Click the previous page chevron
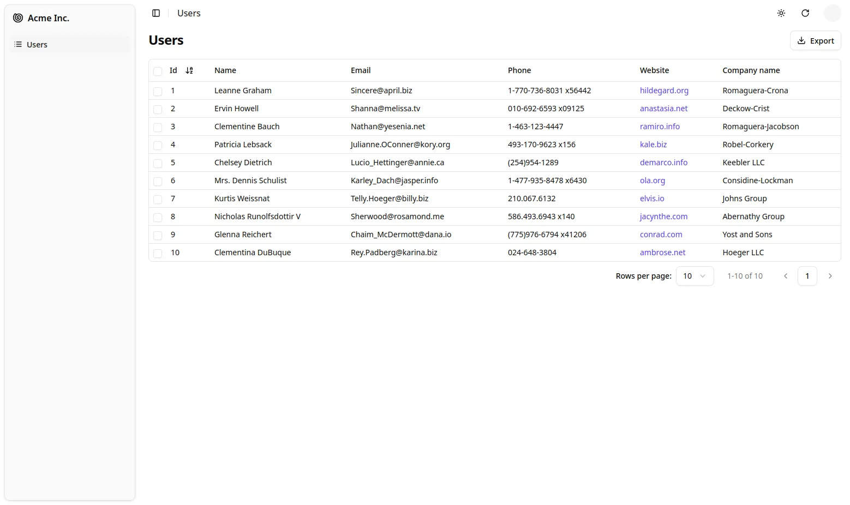 [786, 275]
